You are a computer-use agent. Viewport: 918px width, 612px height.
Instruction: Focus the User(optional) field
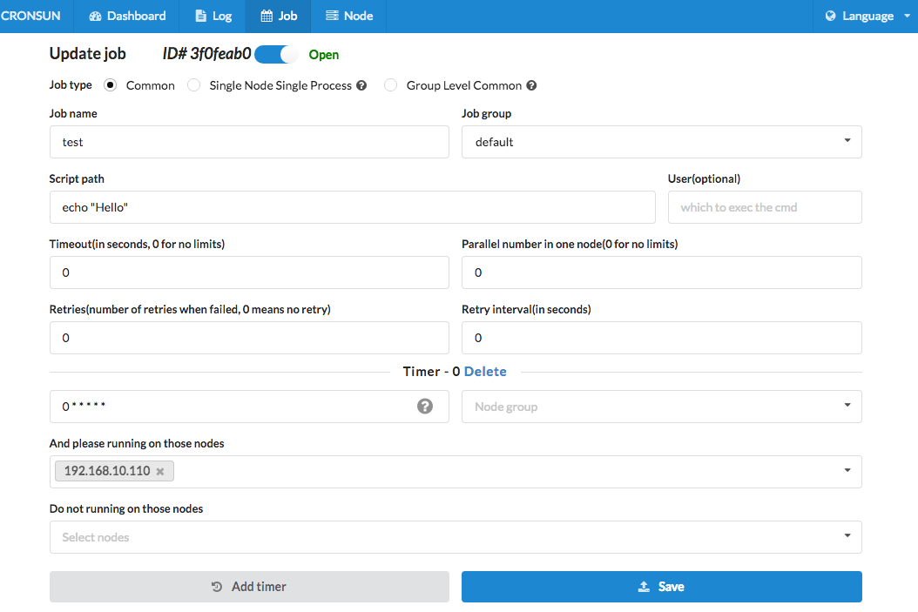[765, 207]
